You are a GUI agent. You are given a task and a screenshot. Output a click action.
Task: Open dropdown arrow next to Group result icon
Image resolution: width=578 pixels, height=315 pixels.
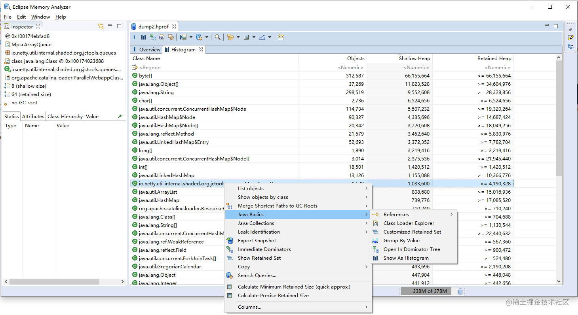pos(238,38)
